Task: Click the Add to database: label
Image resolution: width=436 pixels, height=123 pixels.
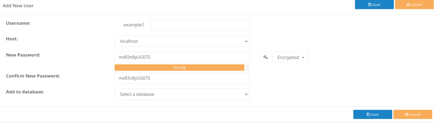Action: (25, 92)
